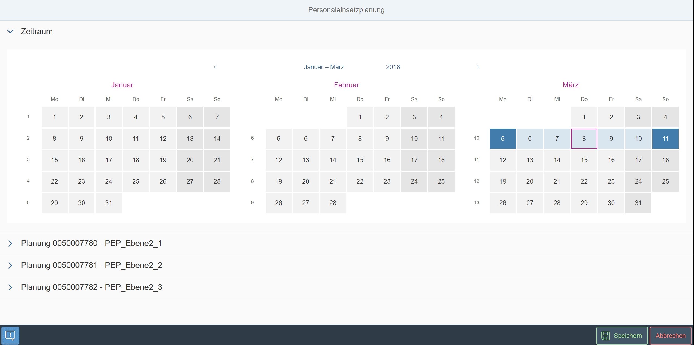Select March 5 range start date
The width and height of the screenshot is (694, 345).
(503, 139)
